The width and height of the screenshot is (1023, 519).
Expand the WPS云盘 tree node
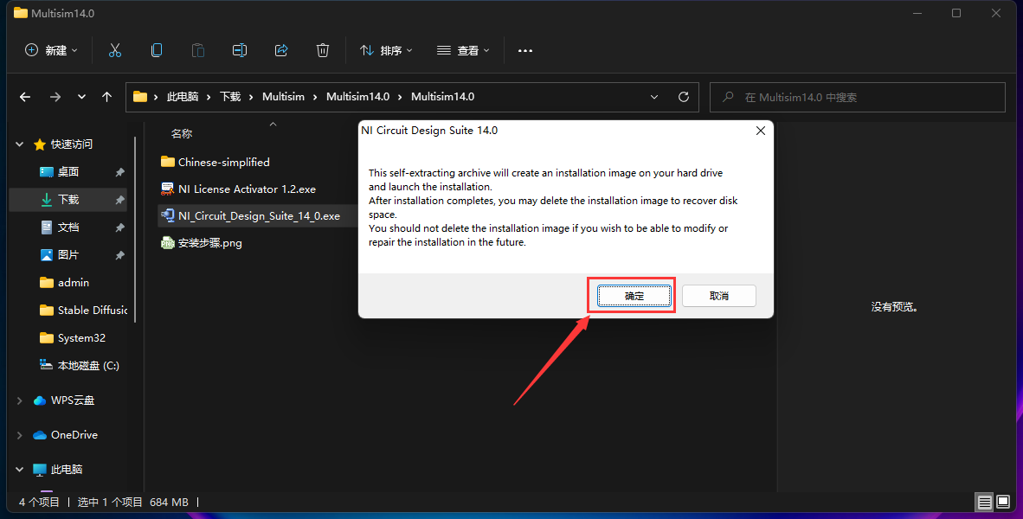click(20, 400)
